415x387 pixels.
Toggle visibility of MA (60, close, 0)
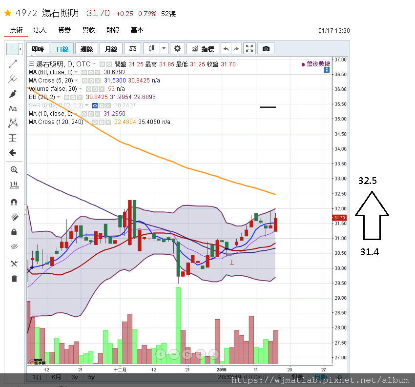(x=84, y=72)
